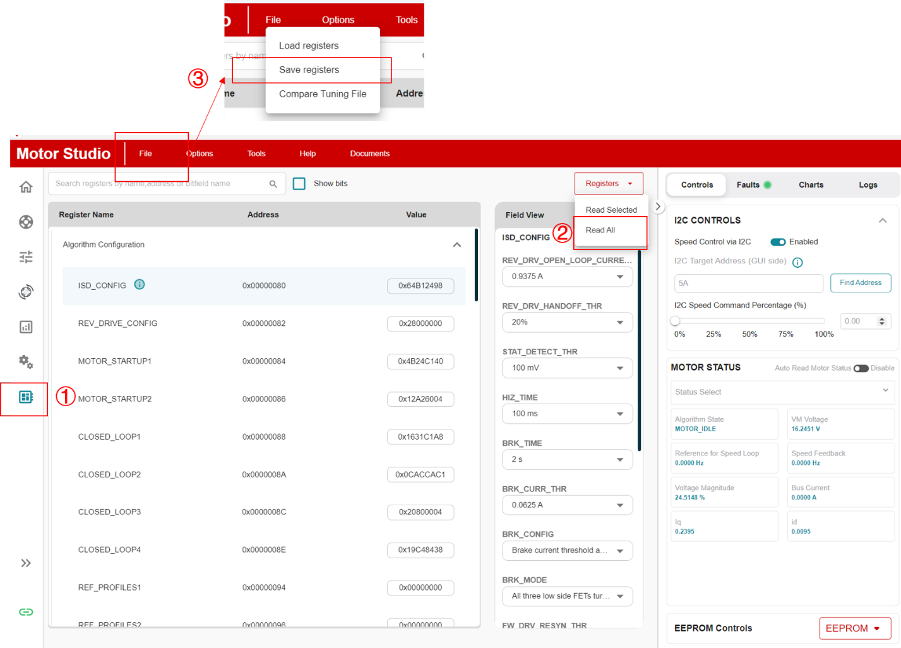Open the tuning sliders sidebar icon

coord(26,257)
